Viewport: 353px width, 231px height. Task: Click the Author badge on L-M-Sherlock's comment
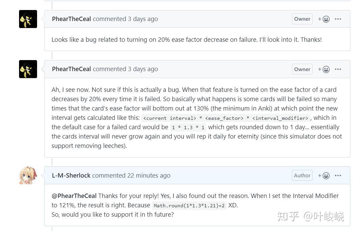[302, 176]
